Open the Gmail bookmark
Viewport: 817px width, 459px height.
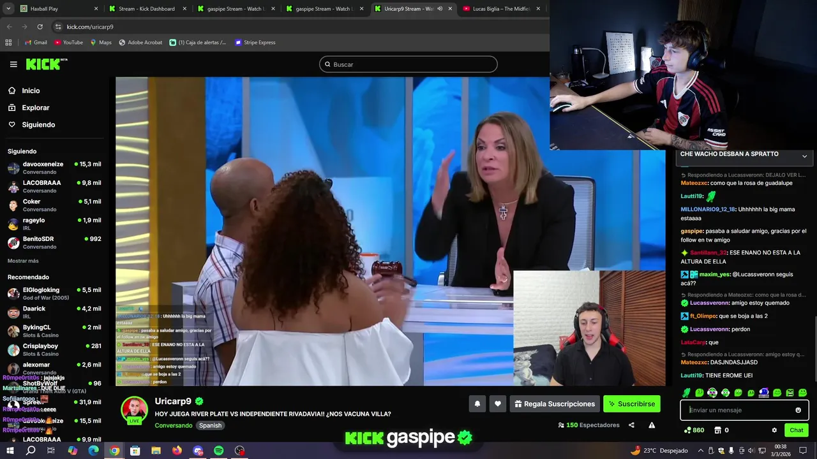[x=36, y=43]
